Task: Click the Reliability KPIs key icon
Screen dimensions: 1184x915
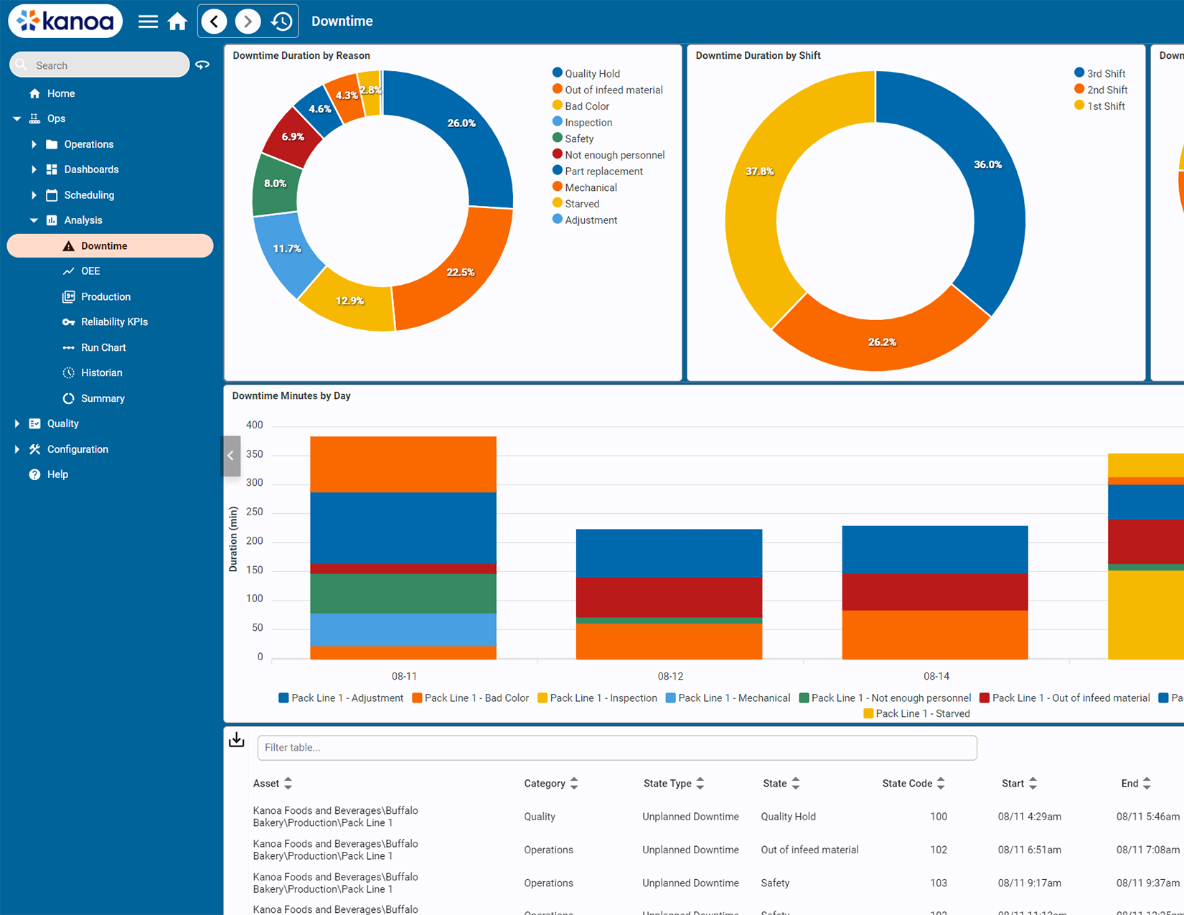Action: tap(69, 322)
